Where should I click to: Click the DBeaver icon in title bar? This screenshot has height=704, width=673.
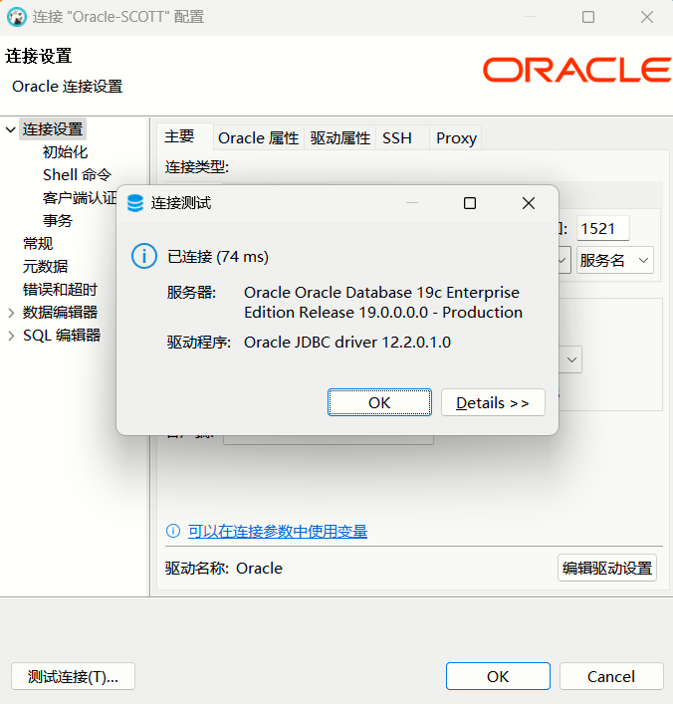click(17, 17)
